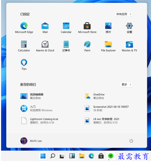Viewport: 151px width, 165px height.
Task: Open Screenshot 2021-06-16 110057 file
Action: (106, 108)
